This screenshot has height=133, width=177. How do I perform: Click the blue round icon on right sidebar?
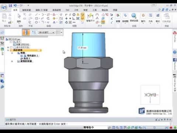[x=175, y=52]
